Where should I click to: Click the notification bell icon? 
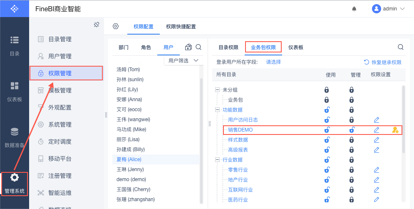coord(355,9)
